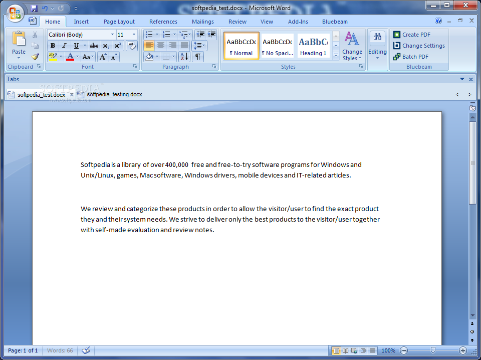
Task: Expand the bullets list dropdown
Action: pos(157,35)
